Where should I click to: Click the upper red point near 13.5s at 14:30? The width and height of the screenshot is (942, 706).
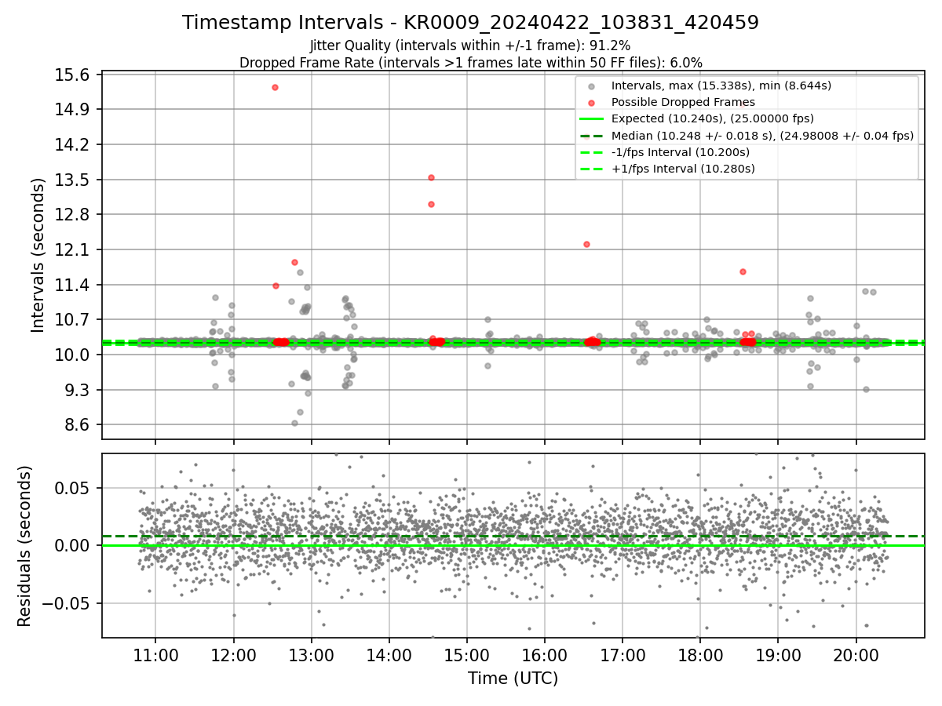(x=431, y=177)
